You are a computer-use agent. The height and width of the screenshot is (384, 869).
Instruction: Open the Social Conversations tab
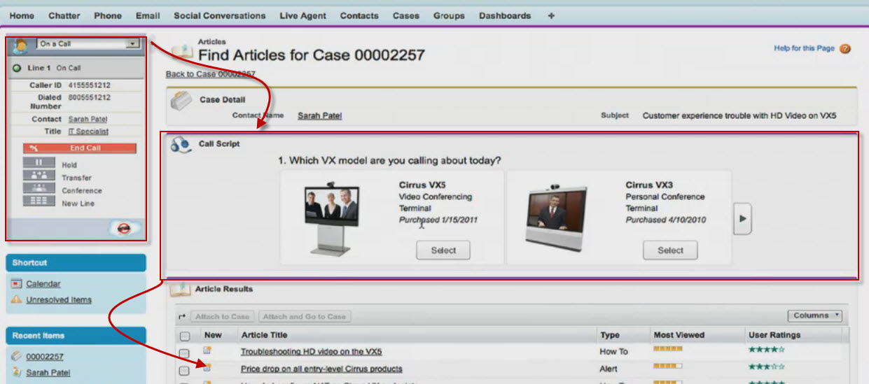(x=220, y=15)
